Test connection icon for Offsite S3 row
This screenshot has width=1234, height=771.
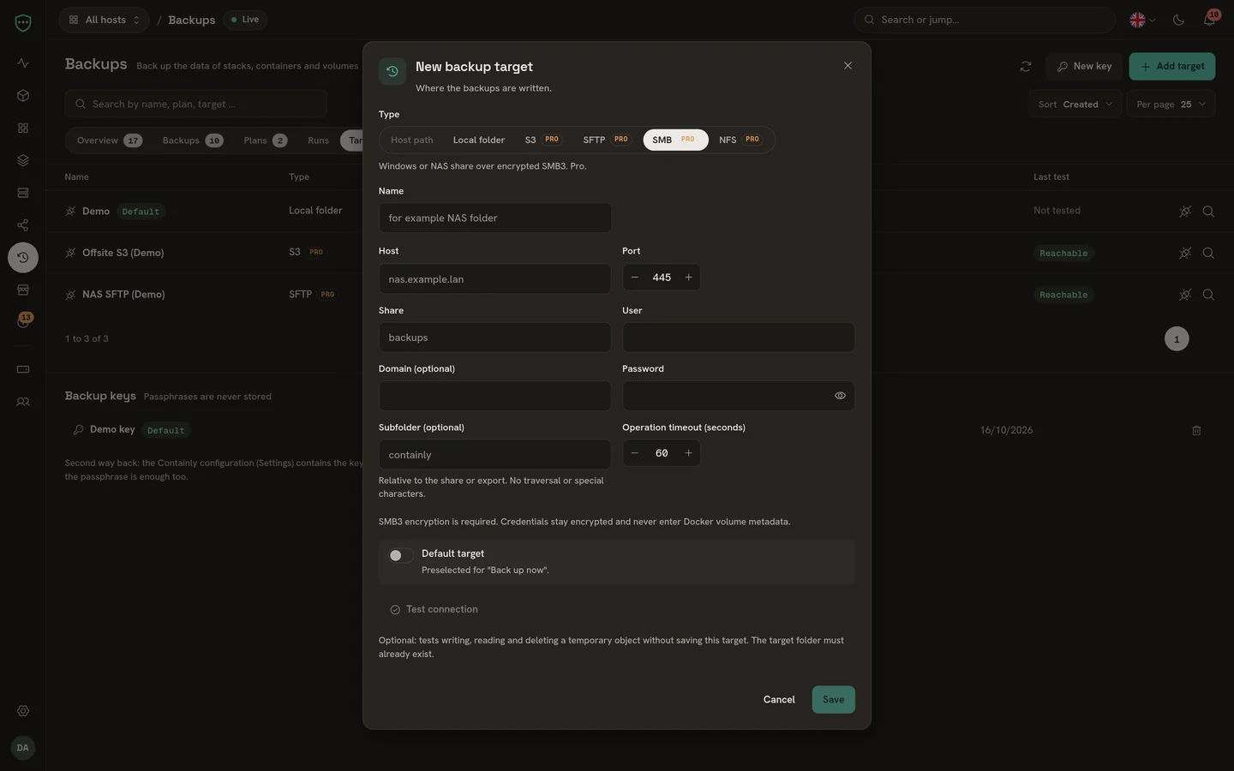coord(1185,253)
